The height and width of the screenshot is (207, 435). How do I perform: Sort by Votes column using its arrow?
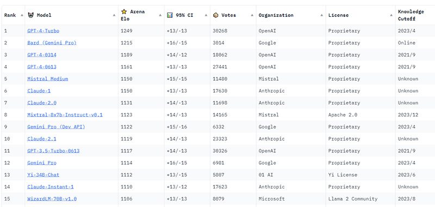click(252, 15)
